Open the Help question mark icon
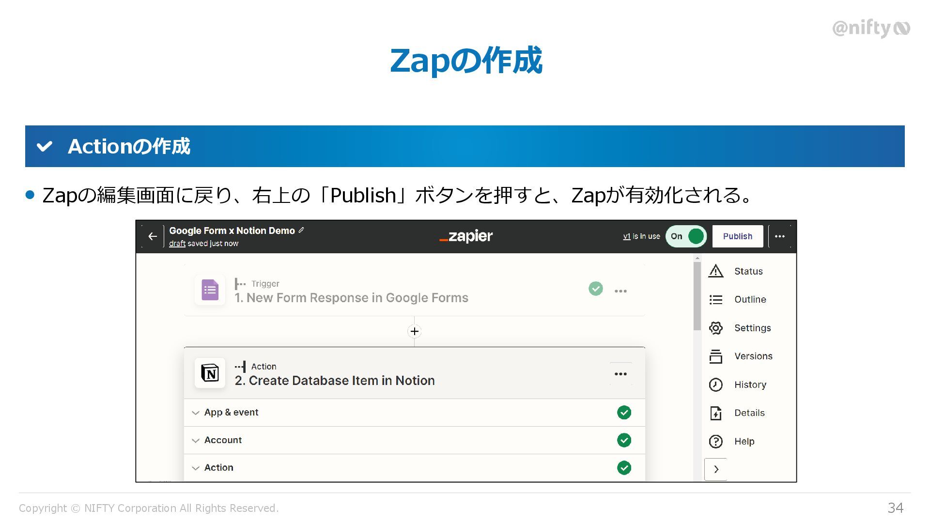 (715, 441)
